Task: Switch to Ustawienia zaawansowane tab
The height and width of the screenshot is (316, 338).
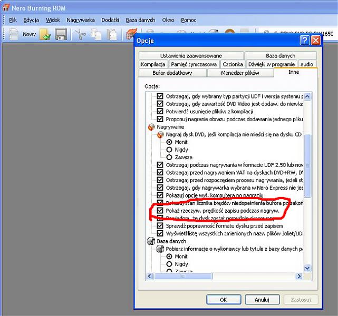Action: (191, 56)
